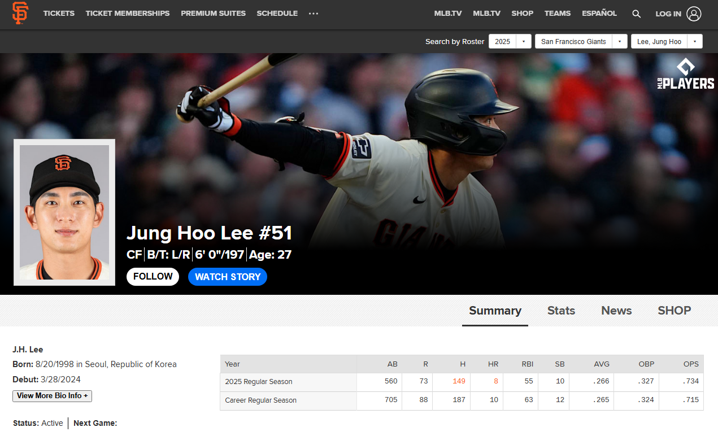Click the user profile avatar icon

click(694, 14)
